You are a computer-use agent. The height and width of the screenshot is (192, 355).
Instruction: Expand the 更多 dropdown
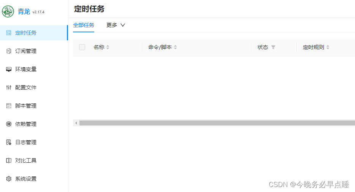pos(116,25)
